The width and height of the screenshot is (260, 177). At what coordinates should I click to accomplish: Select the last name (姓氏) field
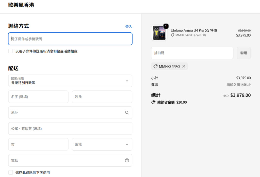coord(102,97)
